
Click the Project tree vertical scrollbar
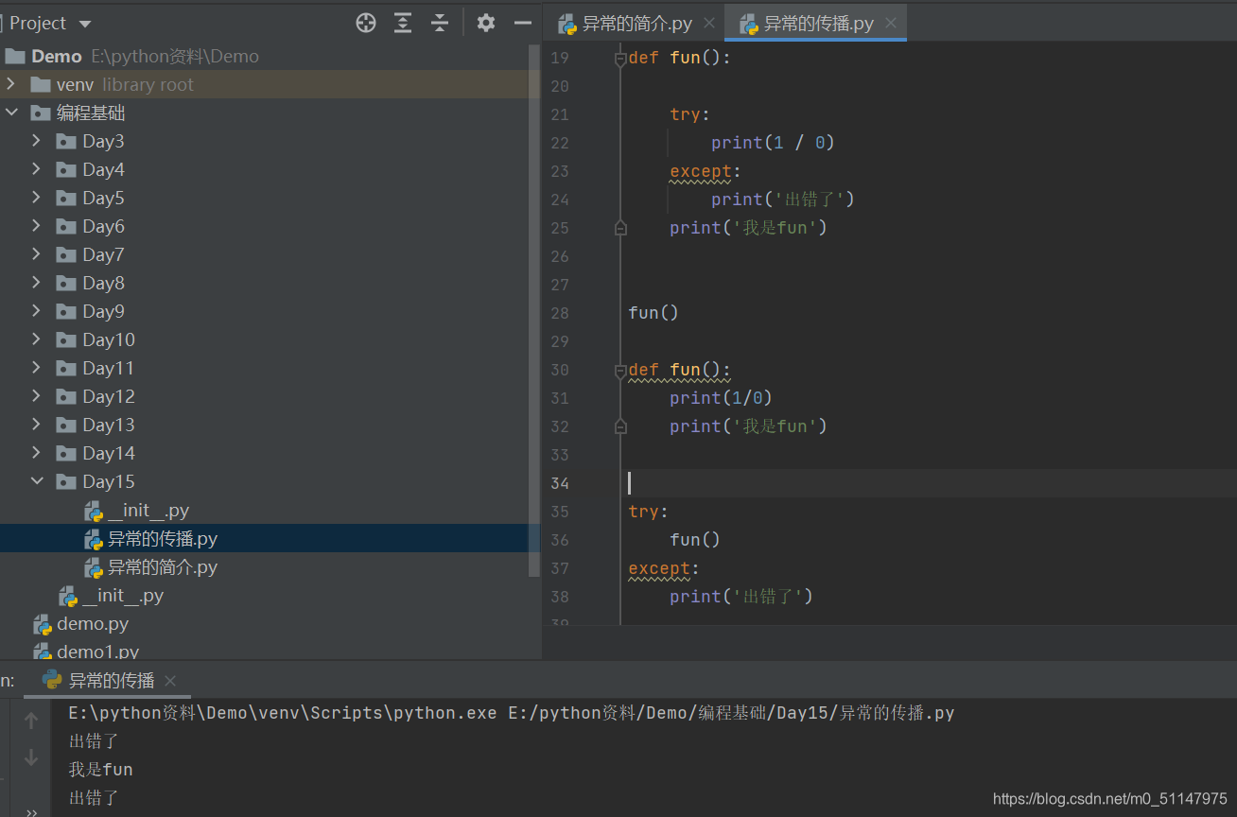[533, 312]
